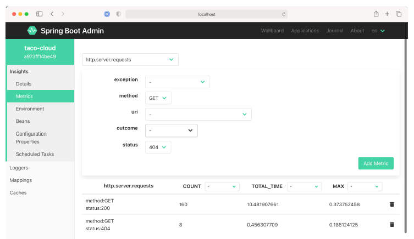
Task: Show the tab overview icon
Action: (399, 14)
